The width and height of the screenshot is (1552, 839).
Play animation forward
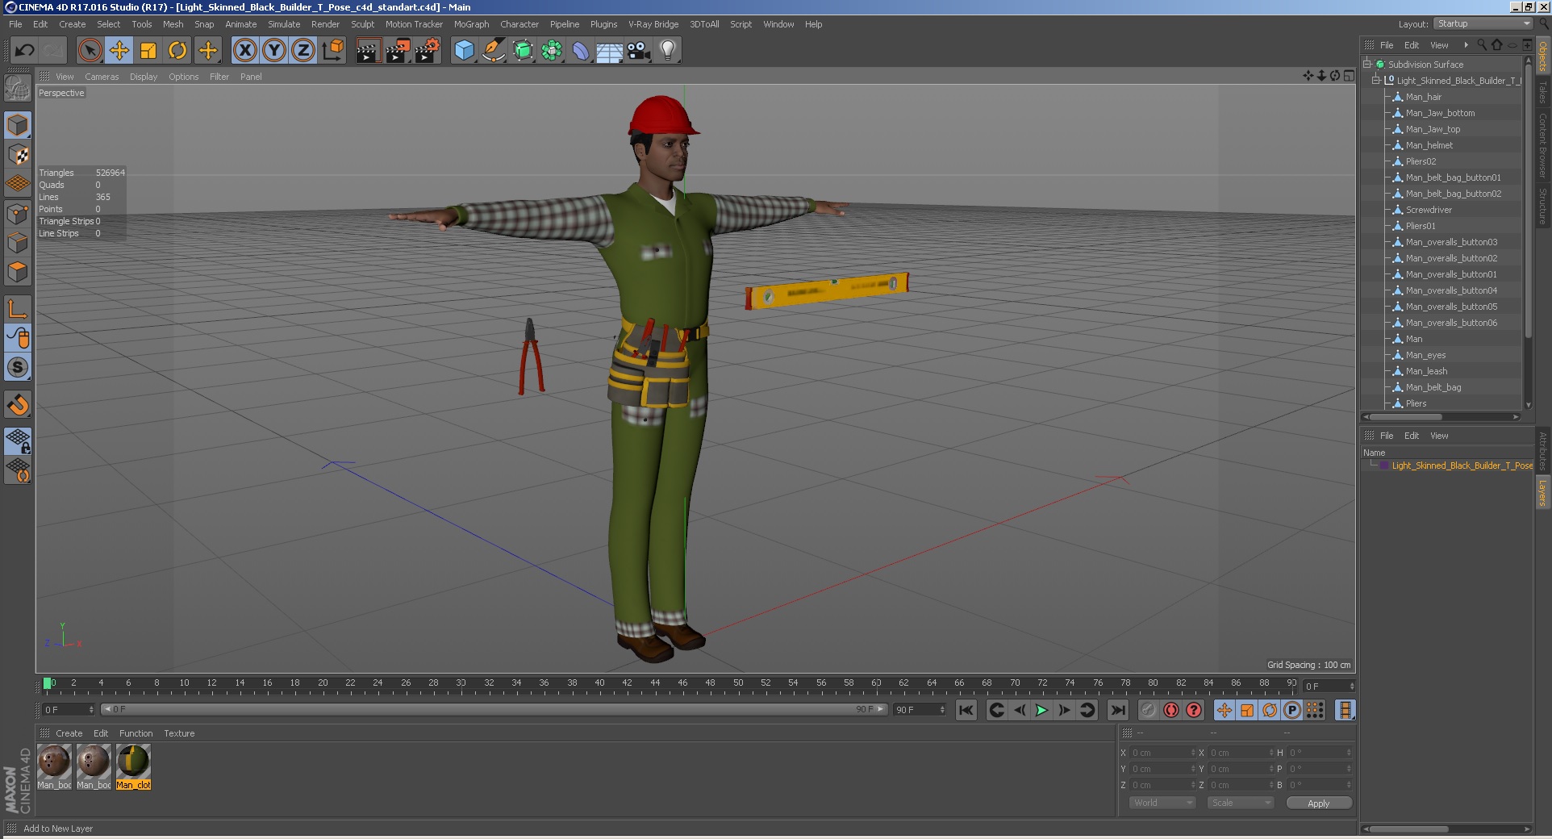[x=1041, y=710]
